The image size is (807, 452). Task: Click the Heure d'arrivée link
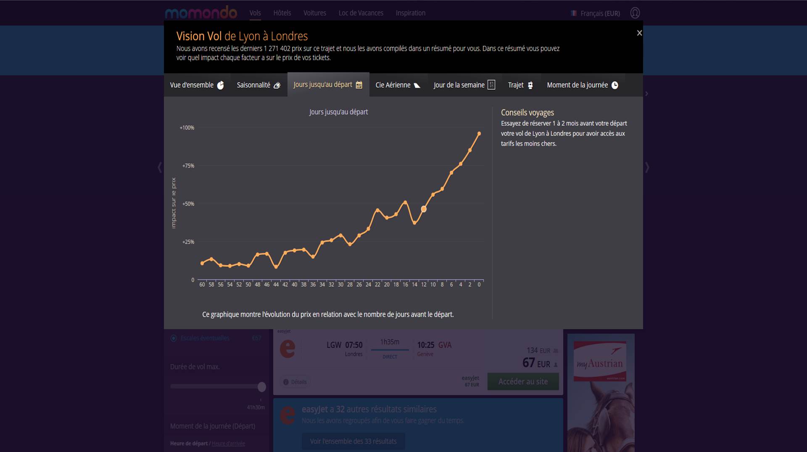click(228, 444)
